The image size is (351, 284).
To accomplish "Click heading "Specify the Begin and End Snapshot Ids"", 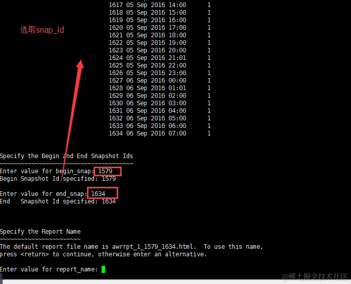I will pyautogui.click(x=66, y=156).
